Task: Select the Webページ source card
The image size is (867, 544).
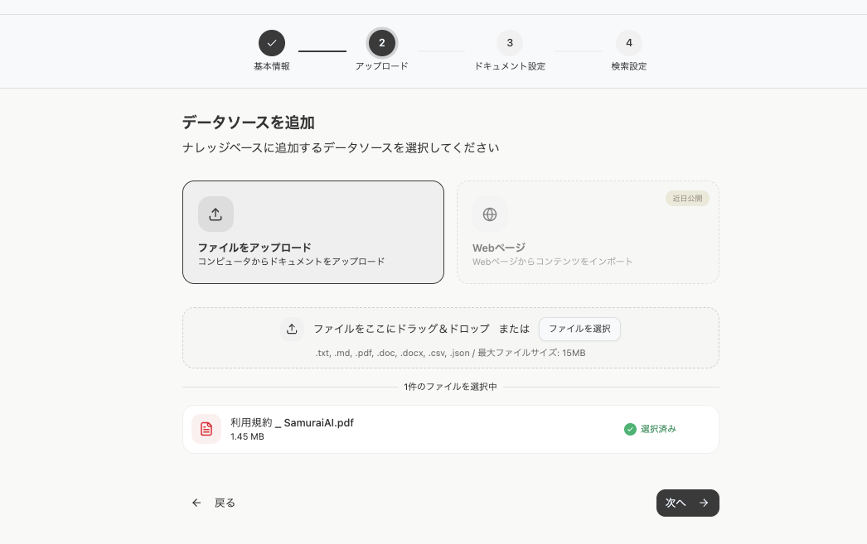Action: coord(588,232)
